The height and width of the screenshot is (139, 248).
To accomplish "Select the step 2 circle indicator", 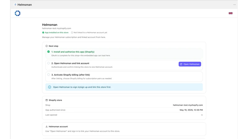I will [x=48, y=63].
